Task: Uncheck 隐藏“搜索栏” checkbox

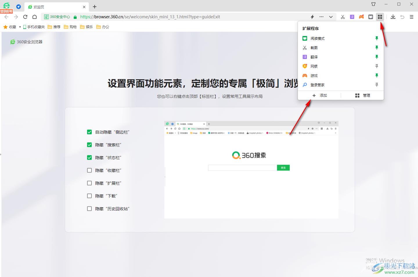Action: coord(89,145)
